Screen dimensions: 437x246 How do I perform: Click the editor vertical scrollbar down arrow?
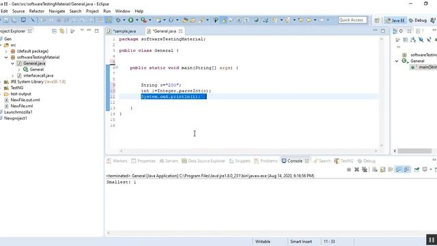(382, 146)
